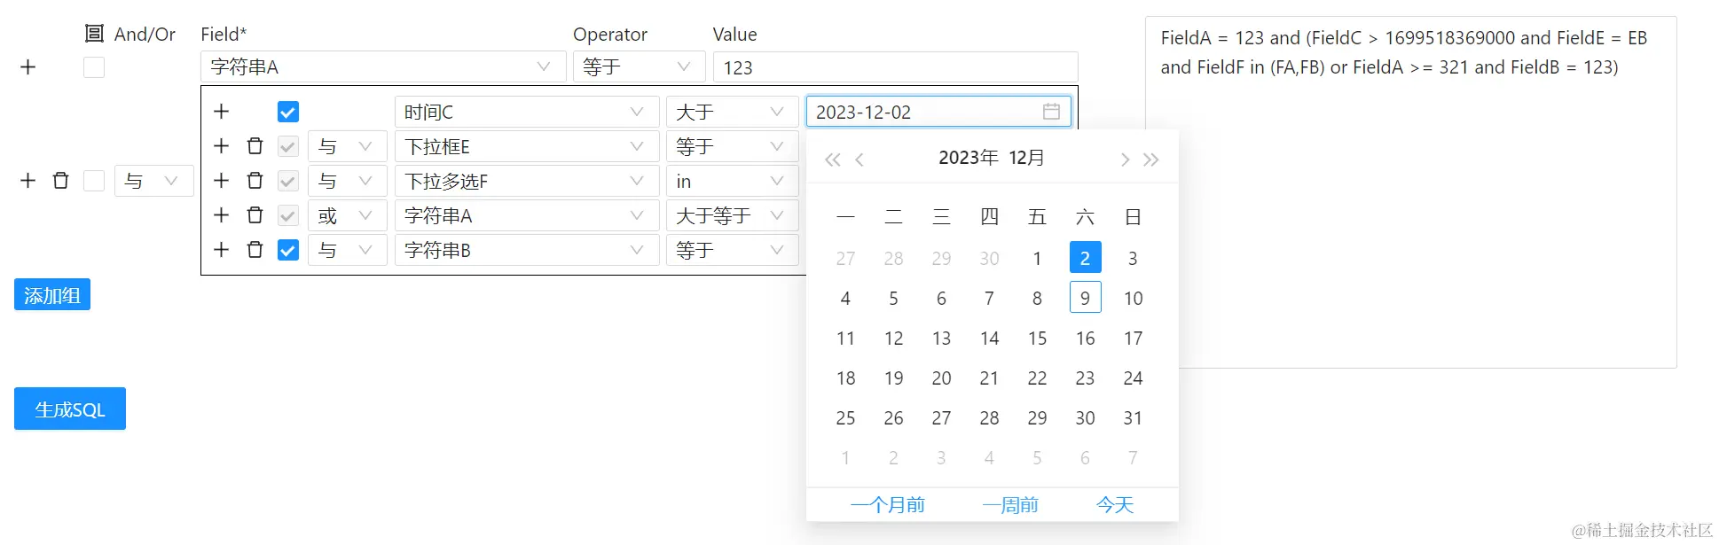Open the 时间C field dropdown
Screen dimensions: 1719x545
pos(526,112)
